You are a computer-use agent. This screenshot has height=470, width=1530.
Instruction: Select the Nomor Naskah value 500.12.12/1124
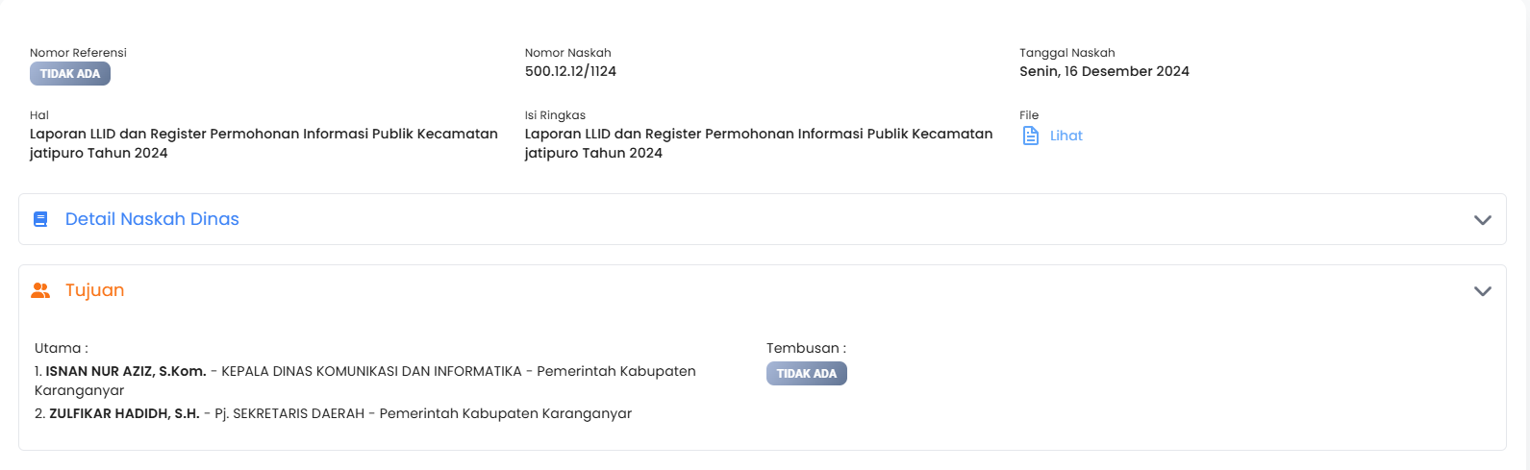pyautogui.click(x=570, y=71)
